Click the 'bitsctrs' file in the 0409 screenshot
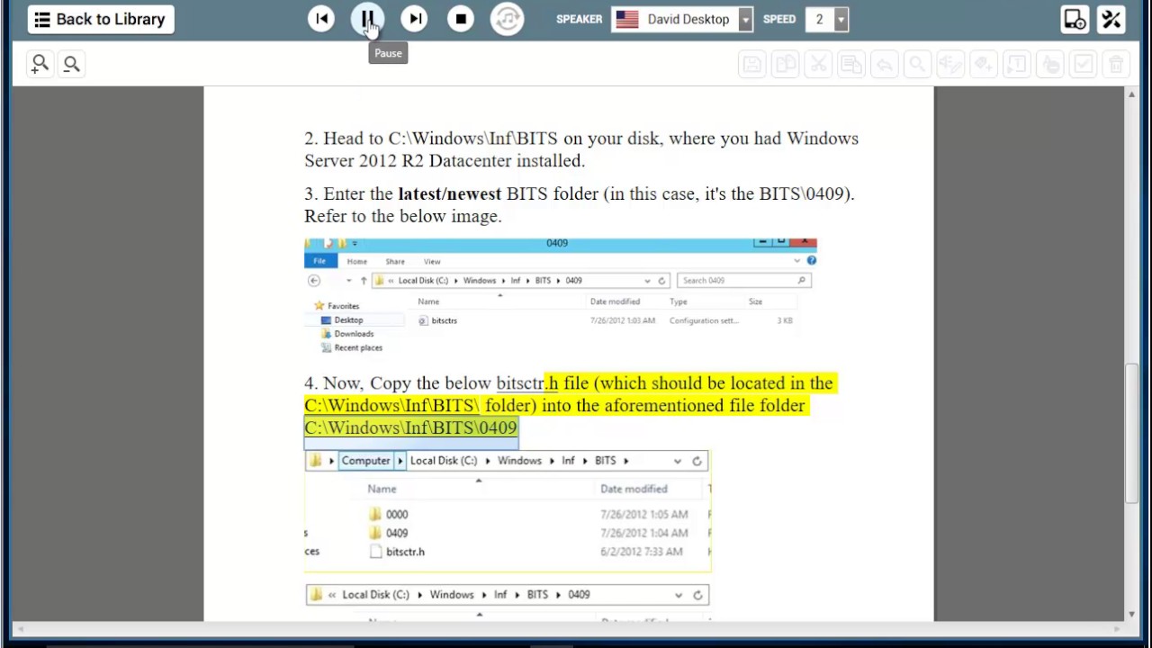 437,320
